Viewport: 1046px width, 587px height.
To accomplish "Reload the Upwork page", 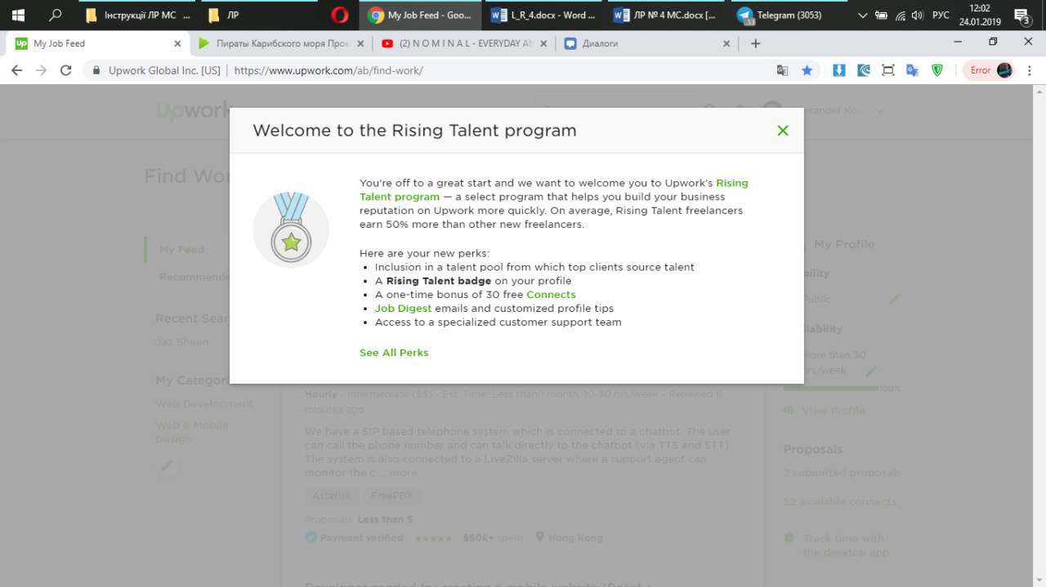I will (x=66, y=71).
